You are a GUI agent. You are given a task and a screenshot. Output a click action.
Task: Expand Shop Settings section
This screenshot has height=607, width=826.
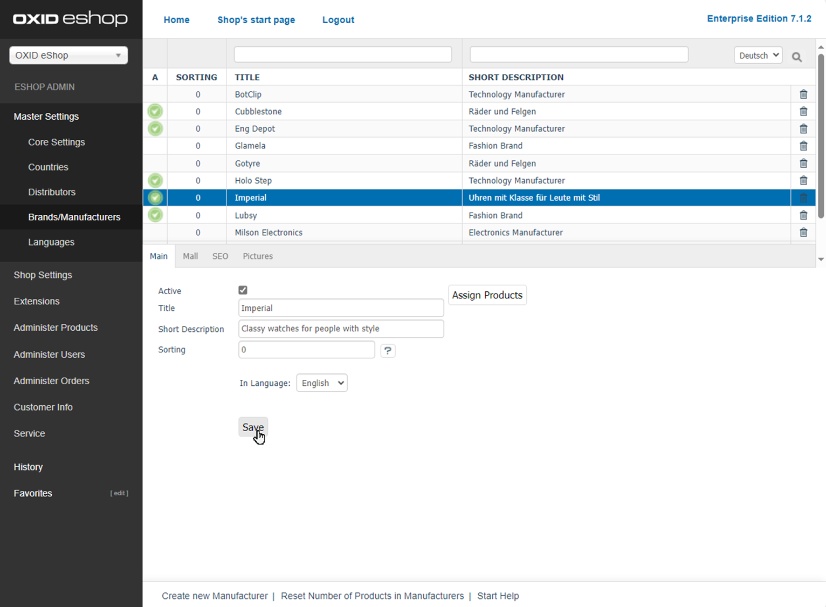[x=43, y=275]
